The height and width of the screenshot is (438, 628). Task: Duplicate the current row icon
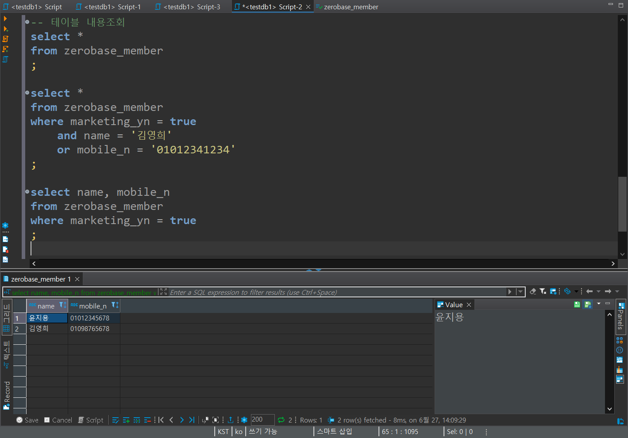pyautogui.click(x=137, y=420)
